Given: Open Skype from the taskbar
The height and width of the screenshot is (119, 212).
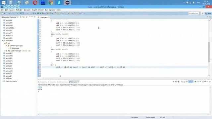Looking at the screenshot, I should pos(59,3).
